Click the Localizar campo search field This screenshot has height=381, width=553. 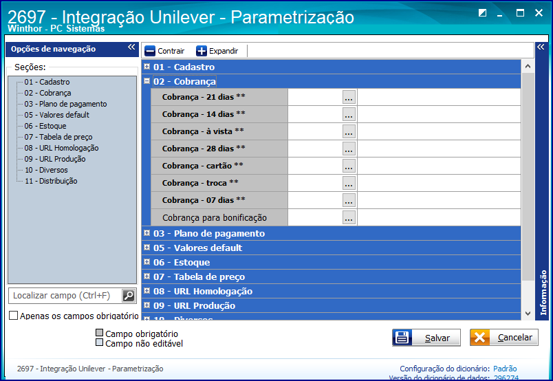click(65, 296)
